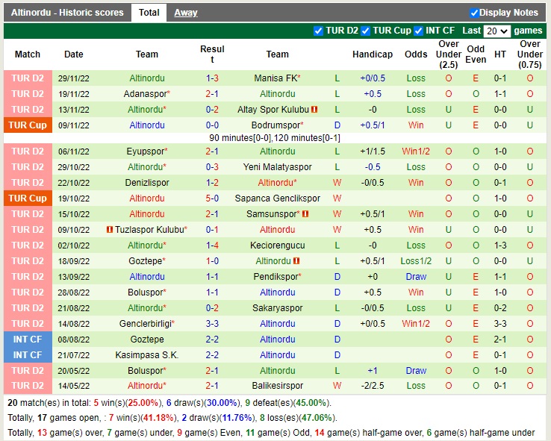Switch to the Away tab

(x=186, y=13)
